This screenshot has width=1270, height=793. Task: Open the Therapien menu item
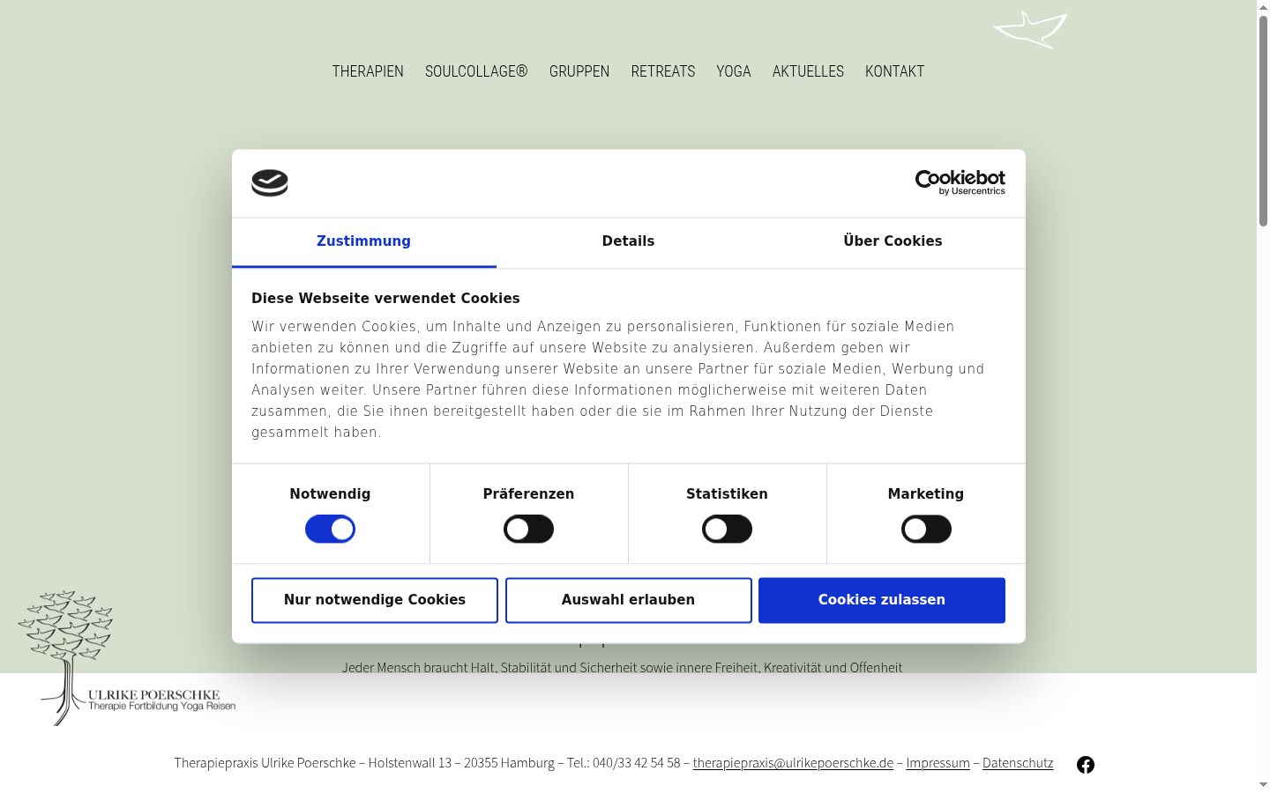(368, 71)
